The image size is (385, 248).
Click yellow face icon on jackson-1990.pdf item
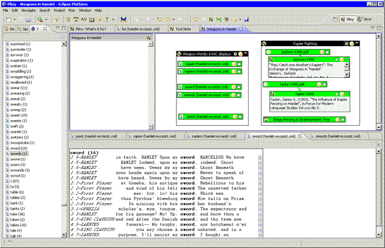point(322,52)
